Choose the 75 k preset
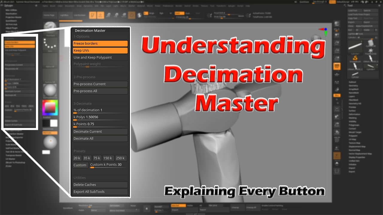The image size is (383, 215). coord(97,158)
